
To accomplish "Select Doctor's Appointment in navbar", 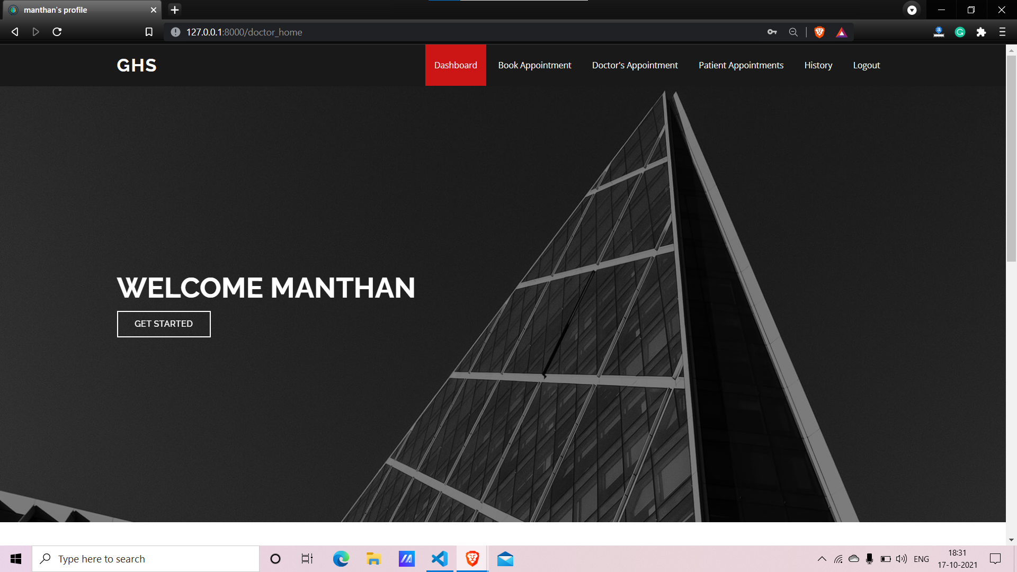I will [635, 65].
